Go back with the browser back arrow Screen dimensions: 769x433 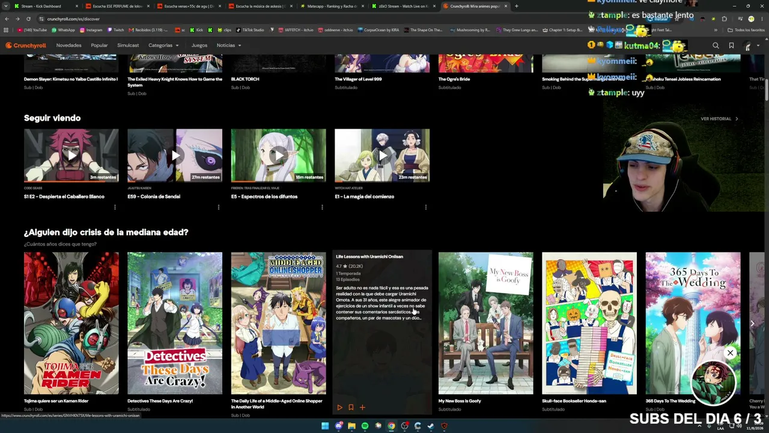[x=7, y=19]
